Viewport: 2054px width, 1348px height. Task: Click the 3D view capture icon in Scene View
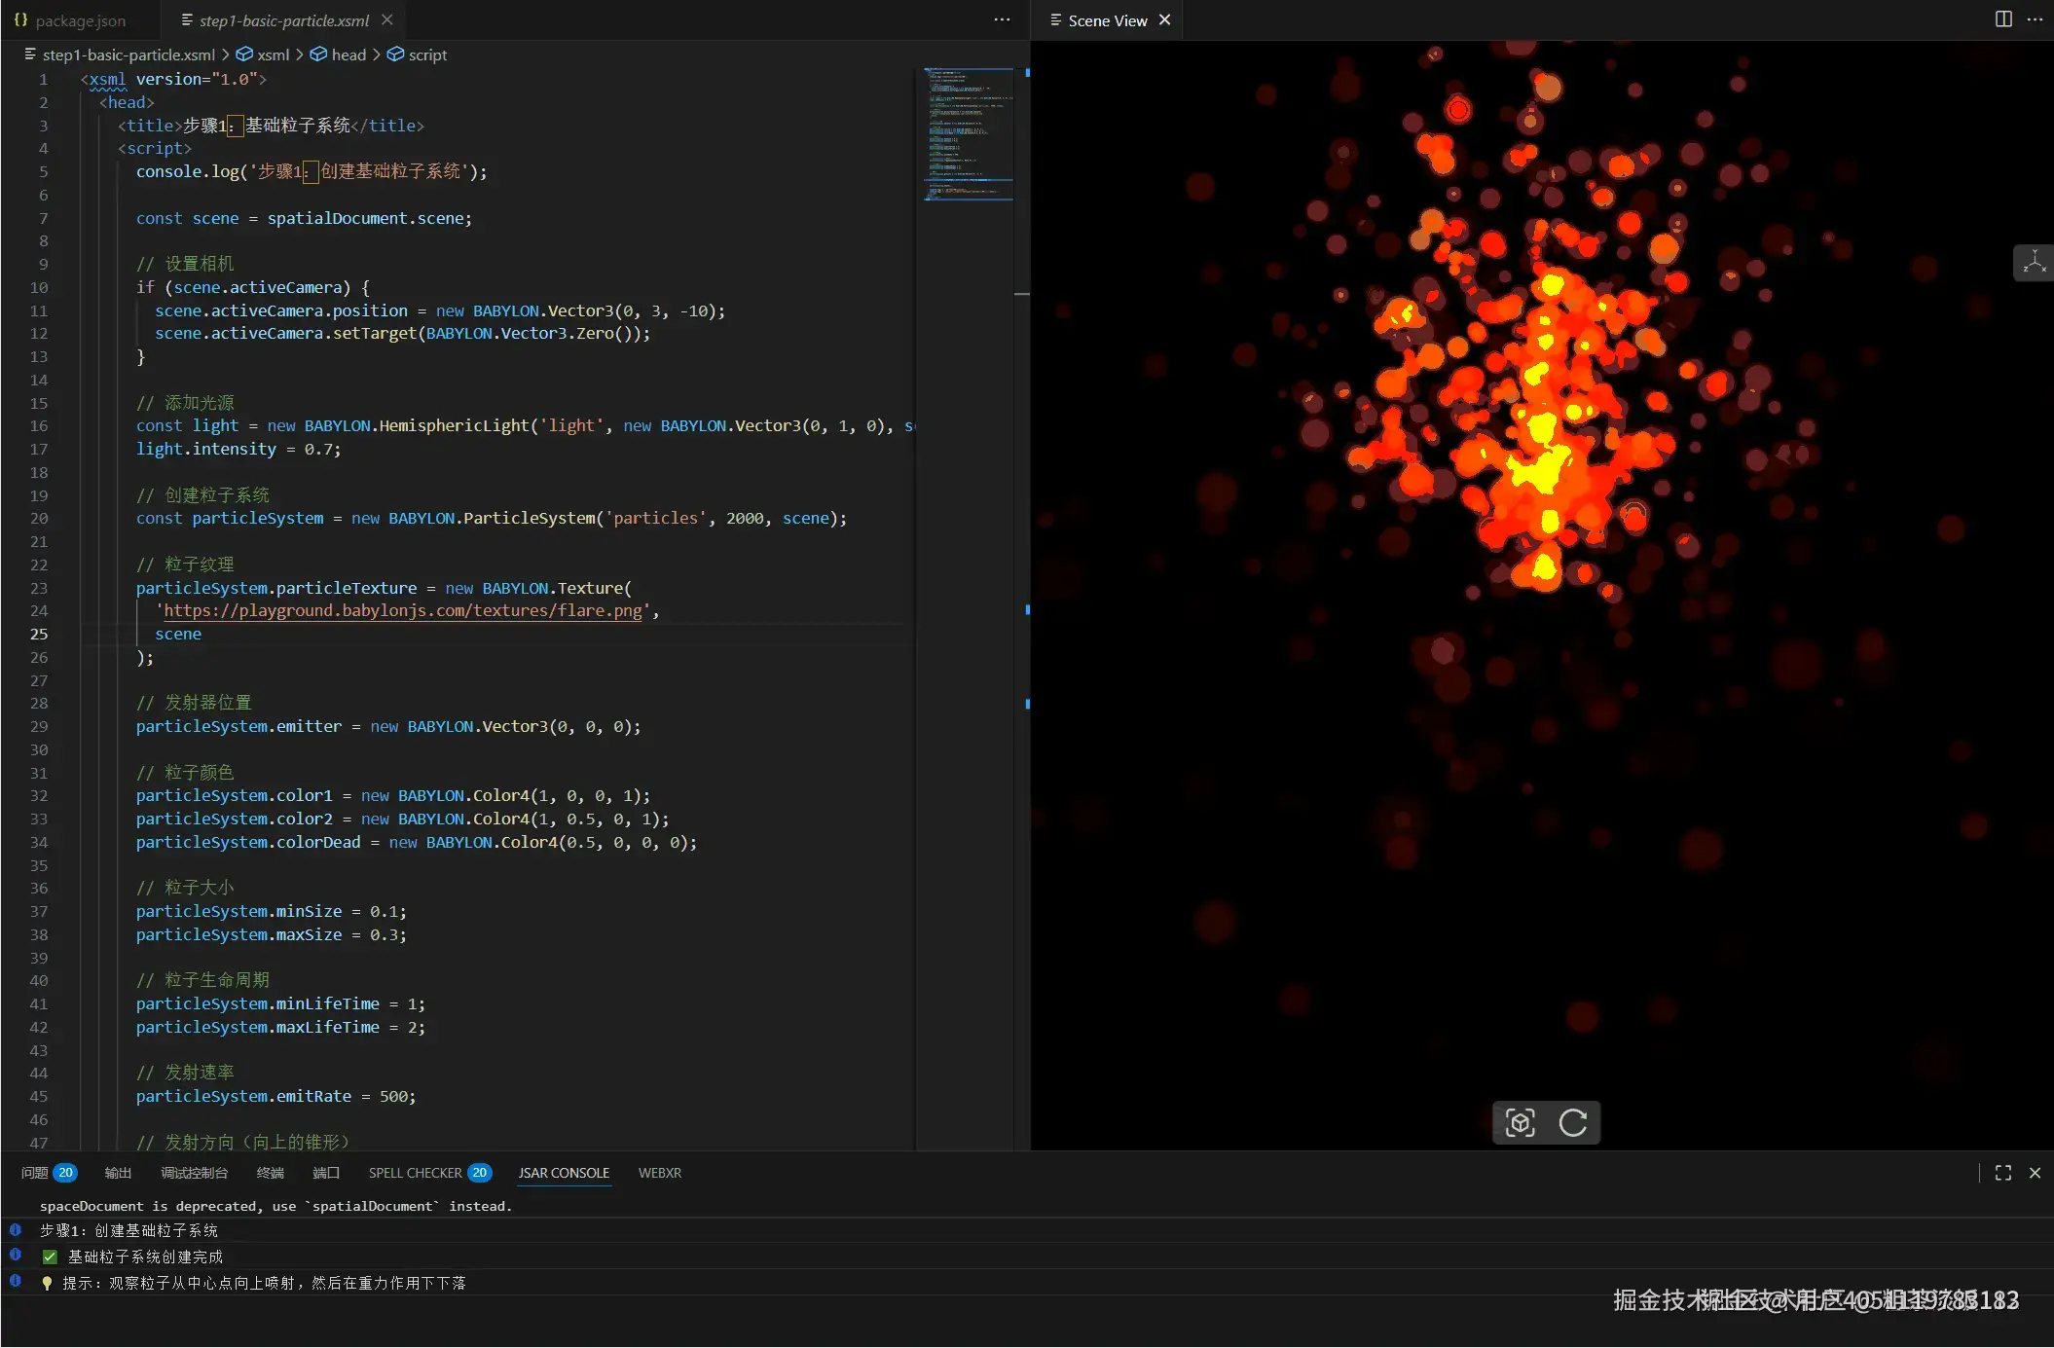point(1520,1122)
